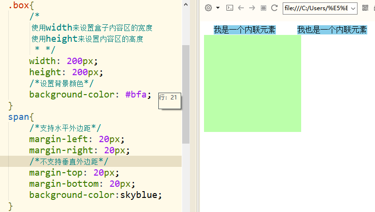Go back with the left arrow
375x212 pixels.
coord(241,8)
